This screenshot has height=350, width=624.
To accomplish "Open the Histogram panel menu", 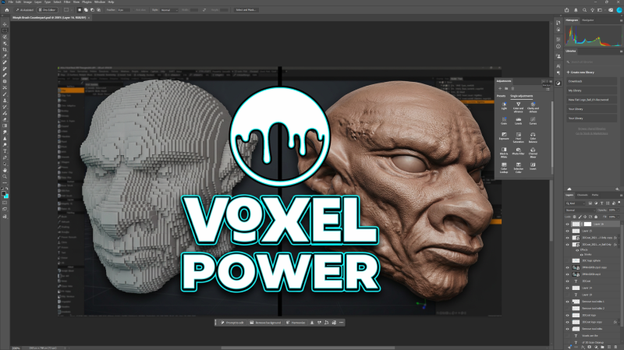I will pyautogui.click(x=621, y=20).
